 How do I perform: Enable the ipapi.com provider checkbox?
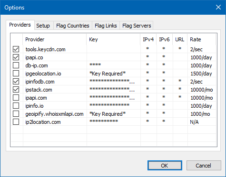pos(16,98)
